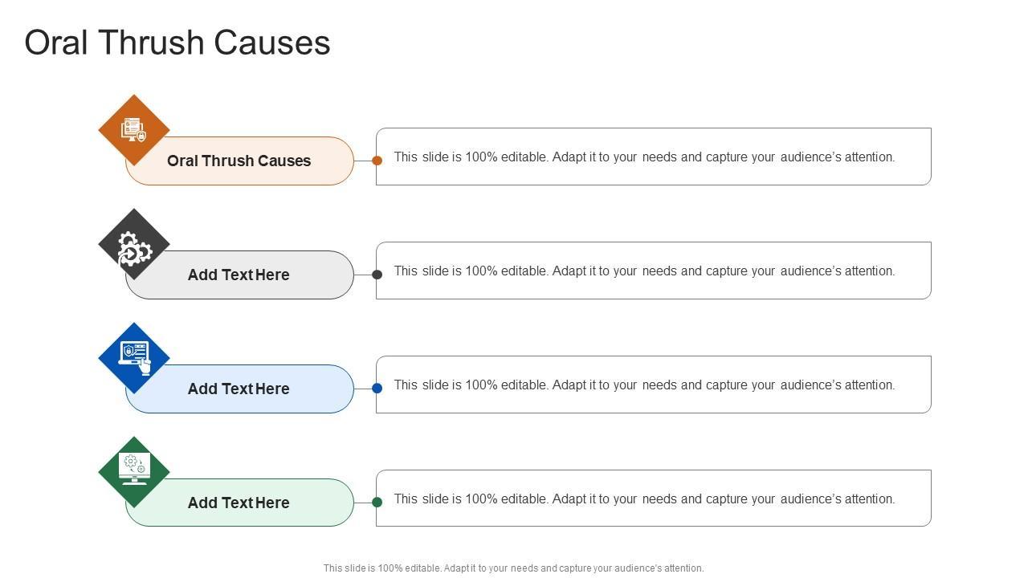Select the third description text box
Image resolution: width=1028 pixels, height=578 pixels.
(652, 385)
